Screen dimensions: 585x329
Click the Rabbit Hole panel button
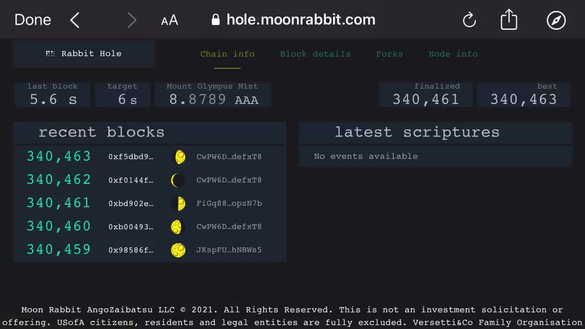[84, 54]
